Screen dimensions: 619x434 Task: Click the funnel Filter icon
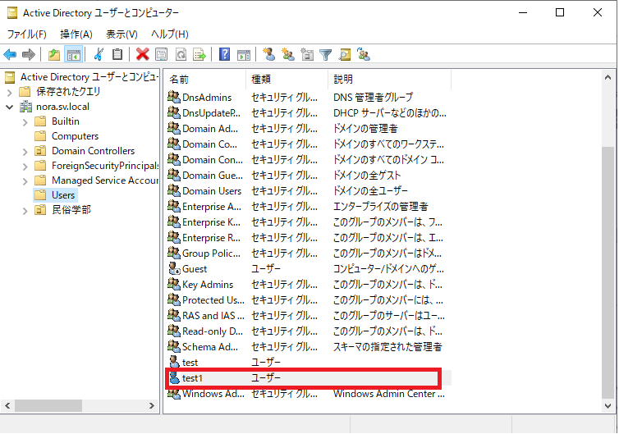click(x=326, y=54)
